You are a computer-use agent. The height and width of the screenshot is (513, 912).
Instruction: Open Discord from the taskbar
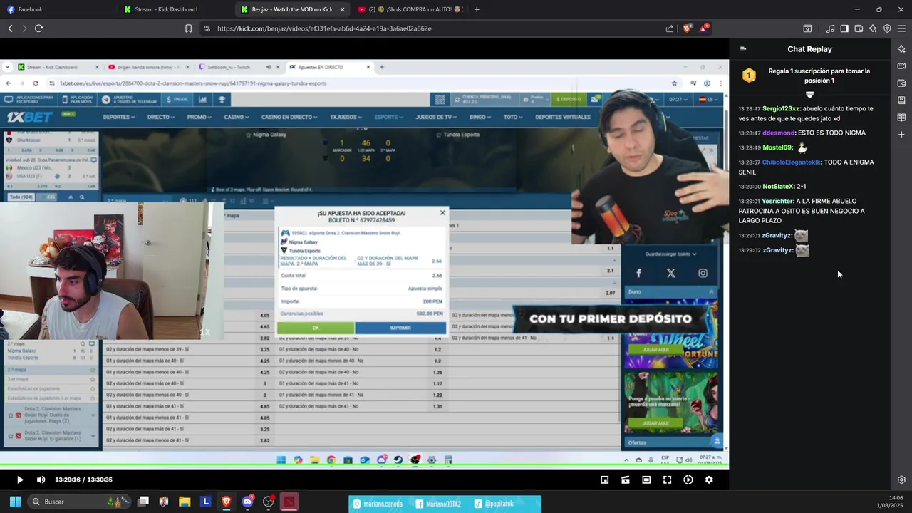247,502
